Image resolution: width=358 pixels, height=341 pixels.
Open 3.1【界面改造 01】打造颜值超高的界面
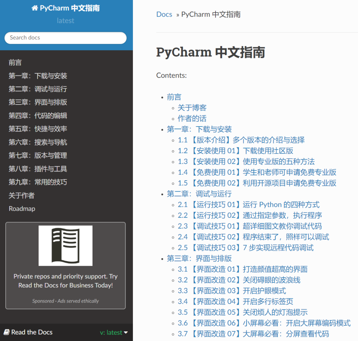coord(243,269)
